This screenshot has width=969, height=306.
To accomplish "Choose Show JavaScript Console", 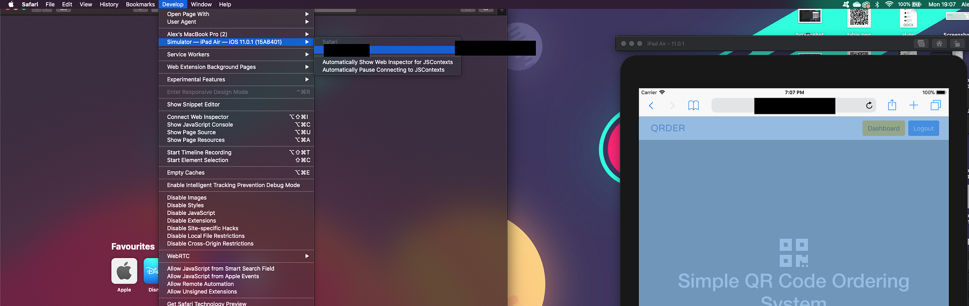I will pyautogui.click(x=236, y=125).
